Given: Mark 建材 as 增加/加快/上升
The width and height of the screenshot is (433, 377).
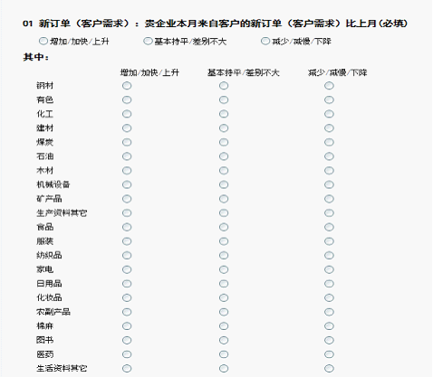Looking at the screenshot, I should pos(127,128).
